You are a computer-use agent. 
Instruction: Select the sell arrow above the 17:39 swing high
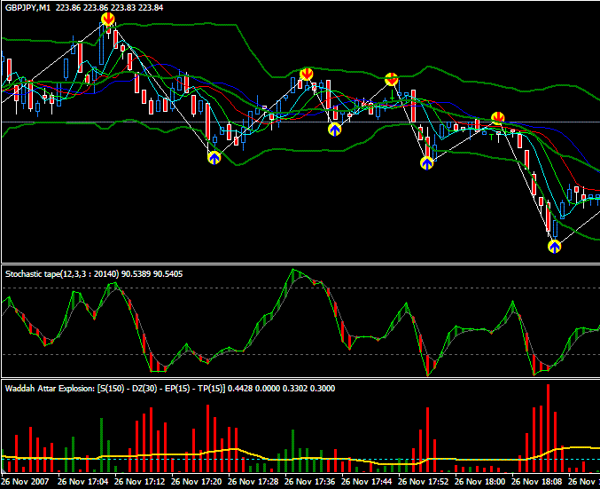tap(306, 74)
